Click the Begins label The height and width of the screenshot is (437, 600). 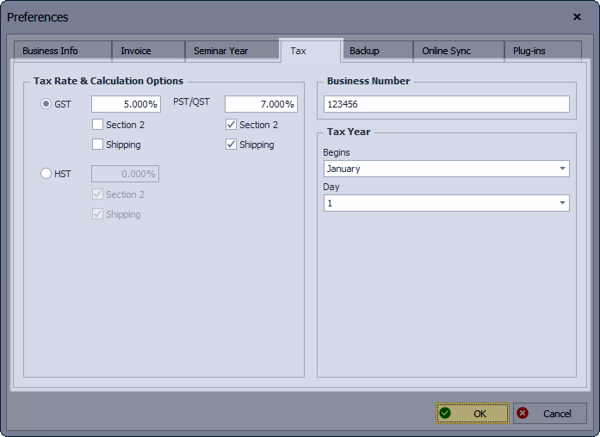coord(337,152)
